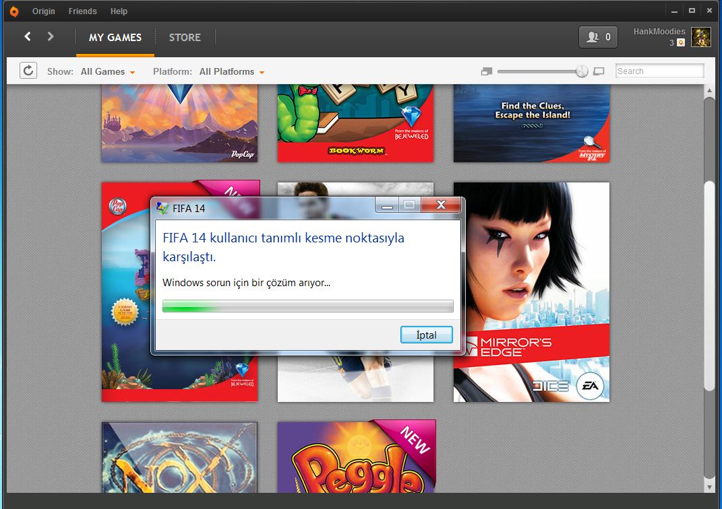
Task: Select the Bookworm game tile
Action: [355, 123]
